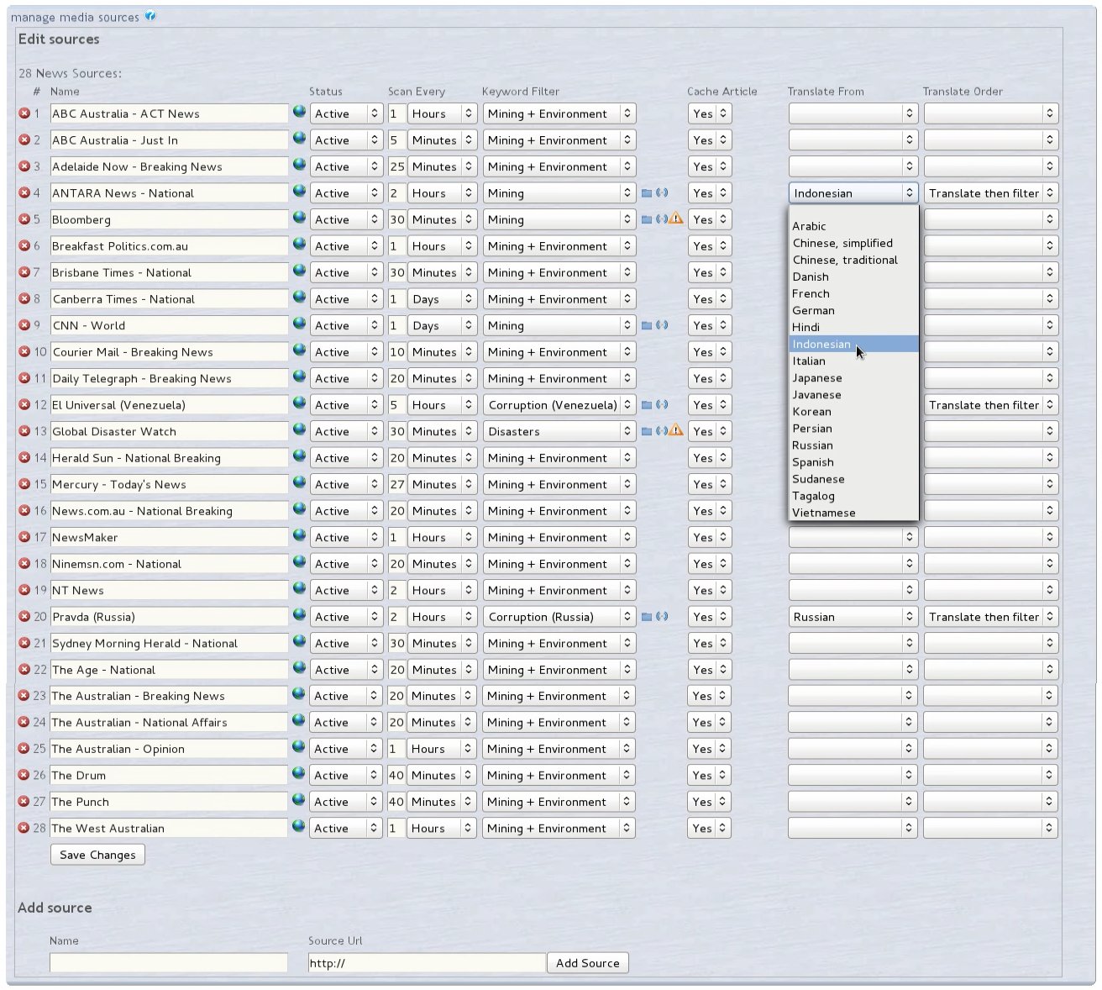Click the warning triangle on Bloomberg row
This screenshot has width=1102, height=990.
pyautogui.click(x=676, y=219)
